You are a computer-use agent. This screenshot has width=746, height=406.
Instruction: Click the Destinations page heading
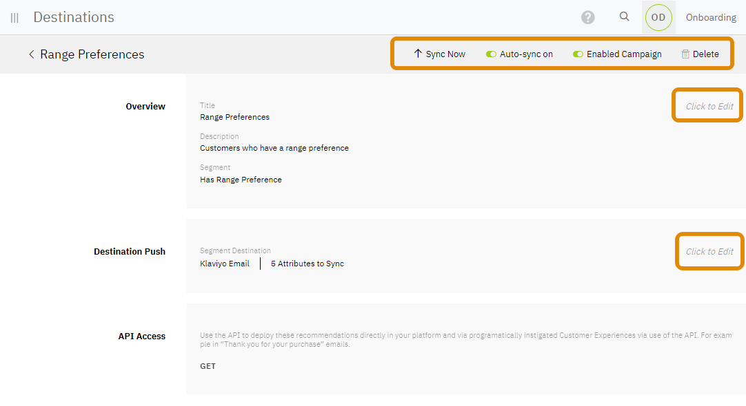point(74,17)
